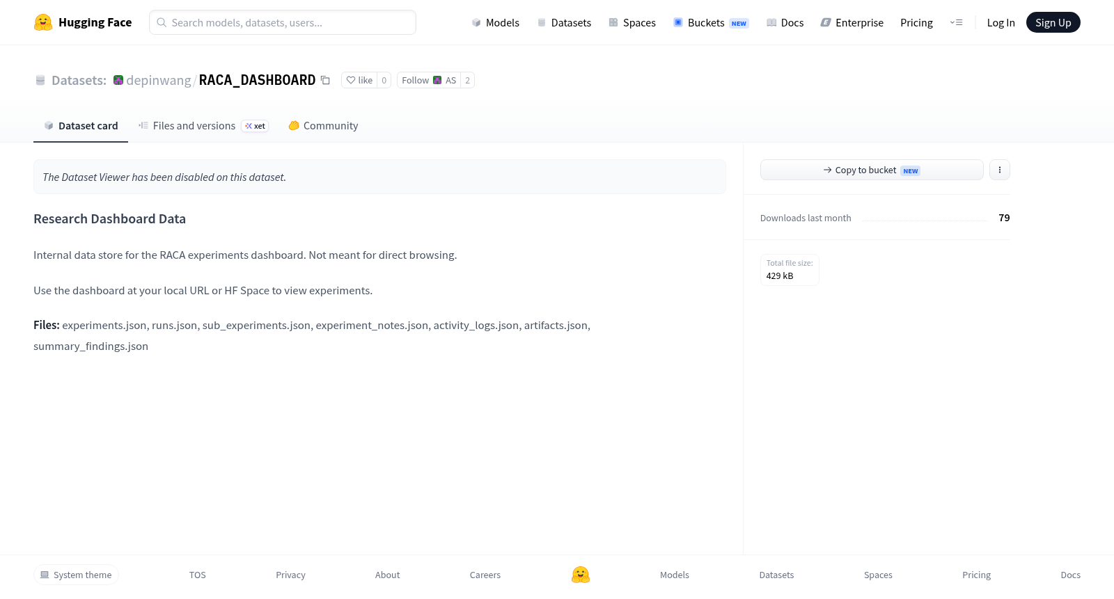The width and height of the screenshot is (1114, 599).
Task: View the 2 followers count
Action: coord(467,80)
